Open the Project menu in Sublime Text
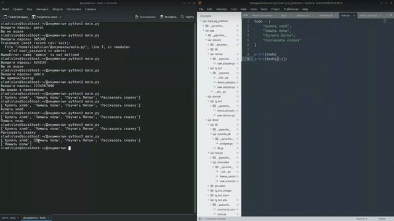The height and width of the screenshot is (221, 394). [x=275, y=9]
